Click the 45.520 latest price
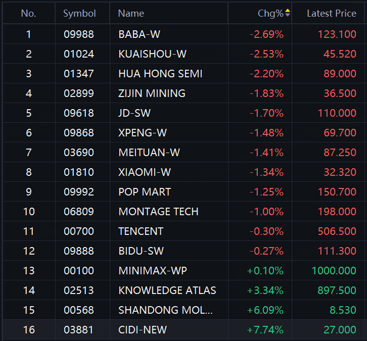 340,54
